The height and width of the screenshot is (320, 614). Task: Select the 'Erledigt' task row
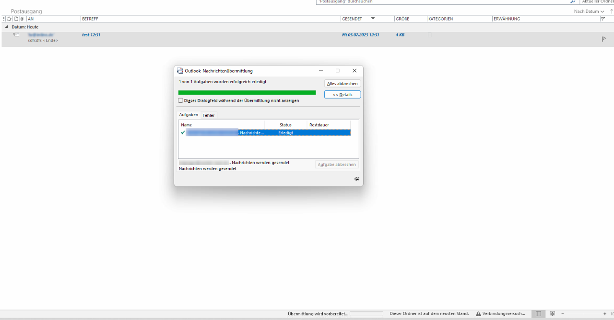click(x=265, y=132)
